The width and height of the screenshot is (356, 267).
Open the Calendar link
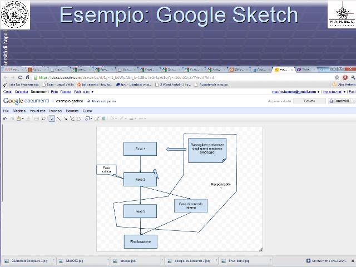(21, 92)
